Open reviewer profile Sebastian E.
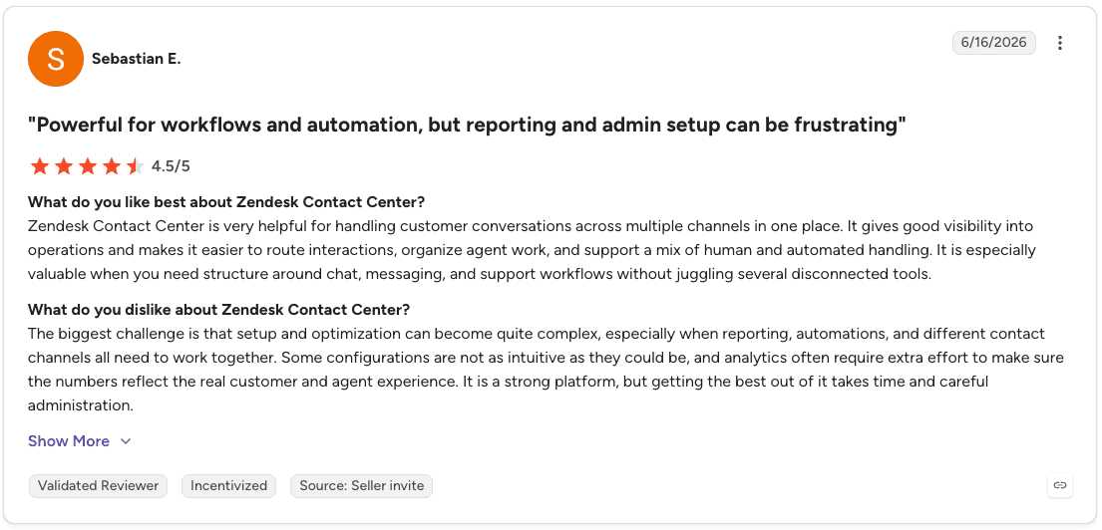Image resolution: width=1102 pixels, height=530 pixels. (x=137, y=59)
